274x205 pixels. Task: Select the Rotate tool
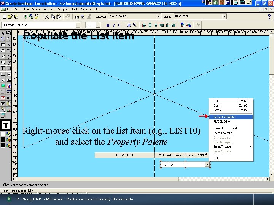click(x=8, y=33)
